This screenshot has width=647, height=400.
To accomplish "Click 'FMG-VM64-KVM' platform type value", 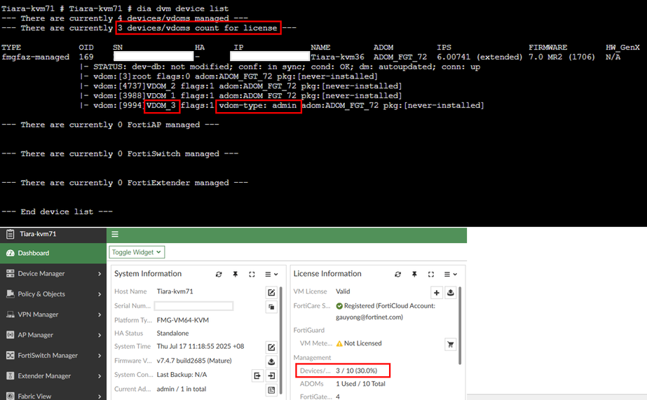I will [183, 320].
